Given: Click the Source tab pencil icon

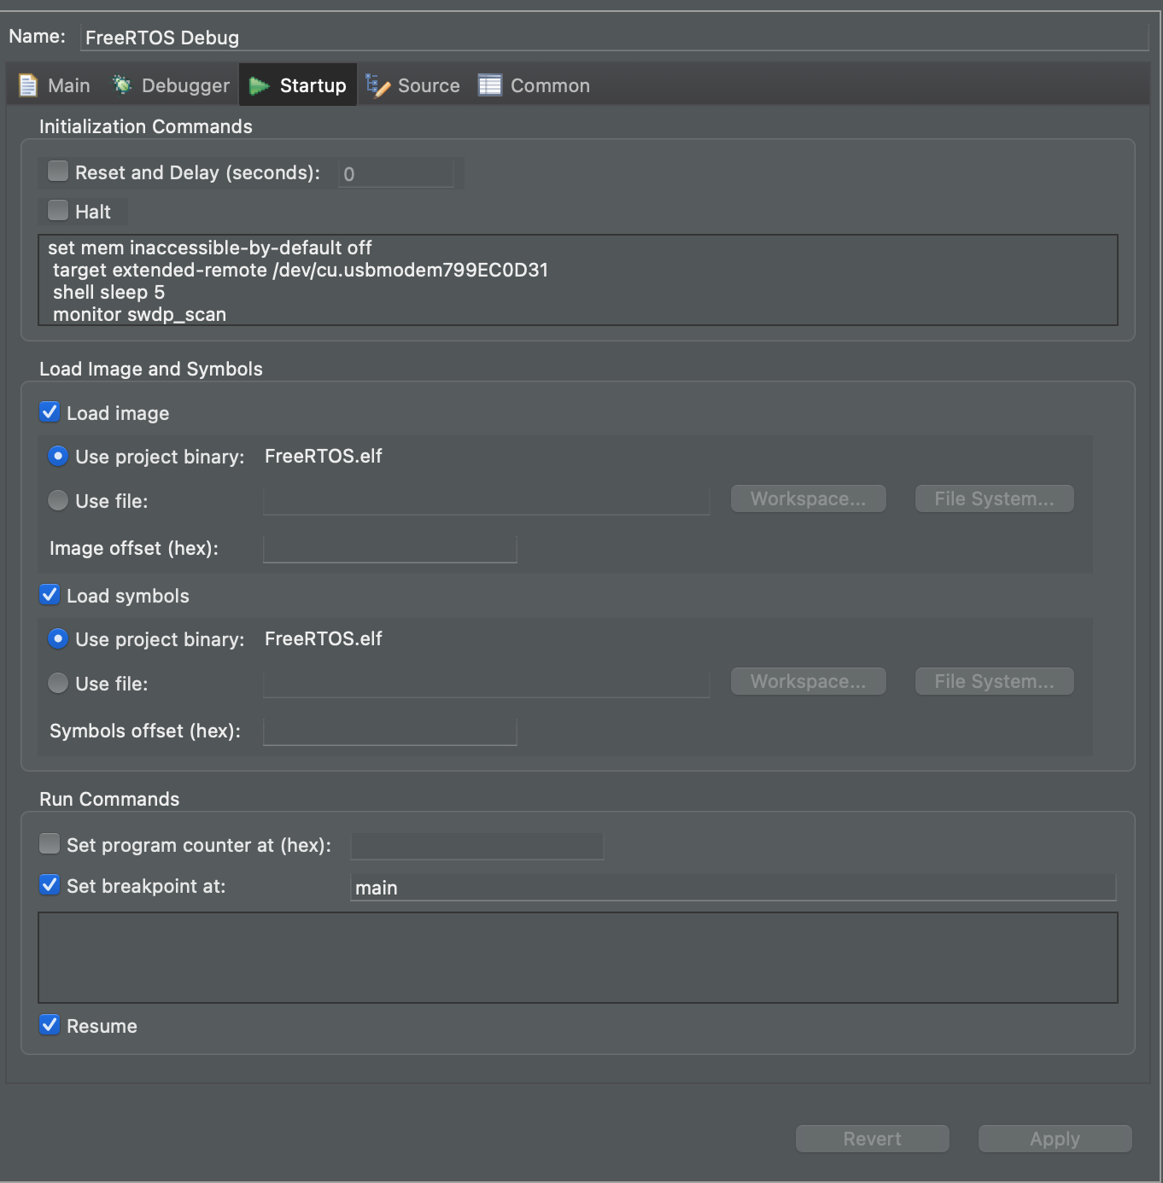Looking at the screenshot, I should pyautogui.click(x=377, y=85).
